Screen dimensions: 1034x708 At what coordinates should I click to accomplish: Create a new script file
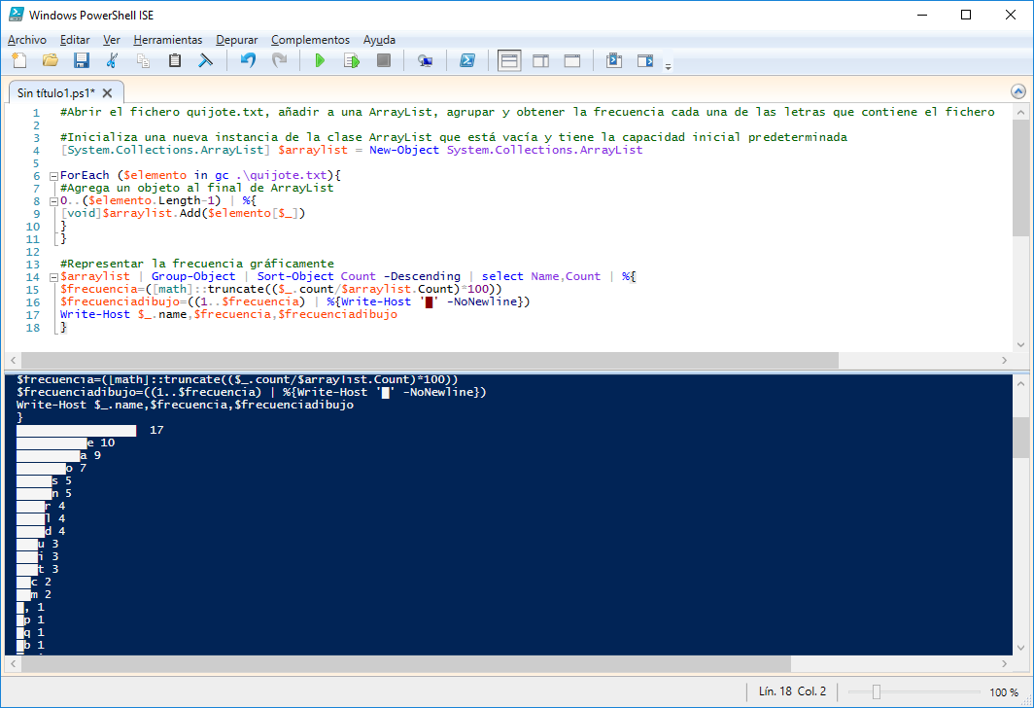pos(18,61)
